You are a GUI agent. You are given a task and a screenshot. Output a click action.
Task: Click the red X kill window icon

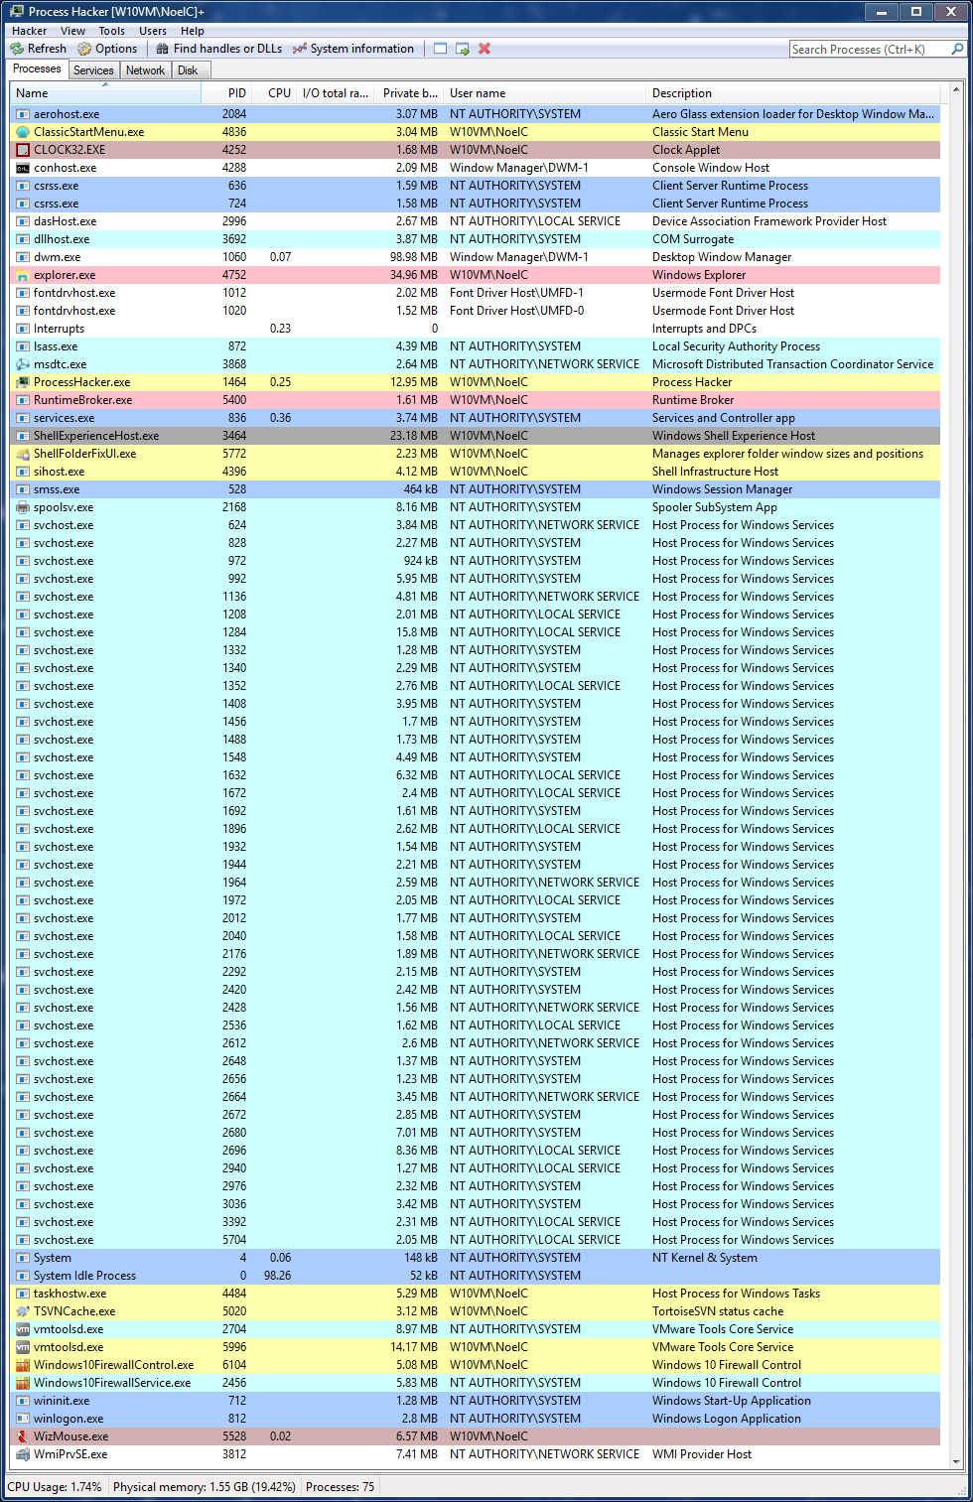point(485,49)
